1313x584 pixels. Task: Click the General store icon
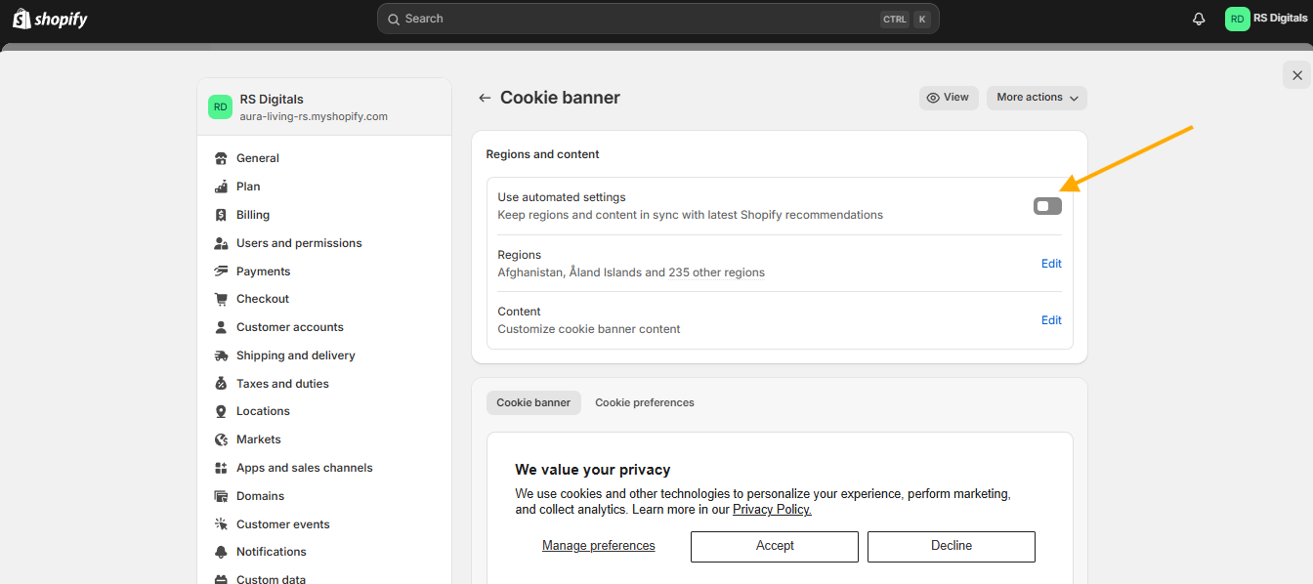click(x=221, y=158)
